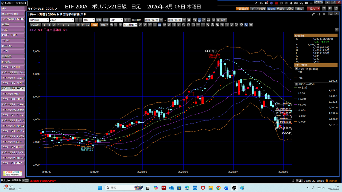Click the zoom in magnifier icon
The height and width of the screenshot is (192, 342).
tap(111, 25)
